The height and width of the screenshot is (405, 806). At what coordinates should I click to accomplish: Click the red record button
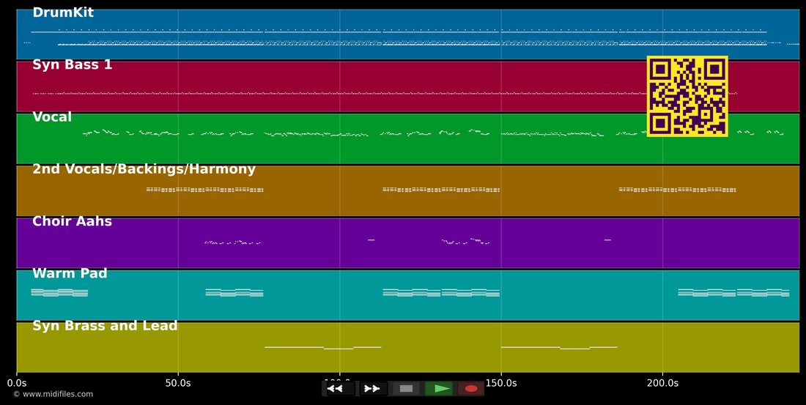[x=471, y=389]
